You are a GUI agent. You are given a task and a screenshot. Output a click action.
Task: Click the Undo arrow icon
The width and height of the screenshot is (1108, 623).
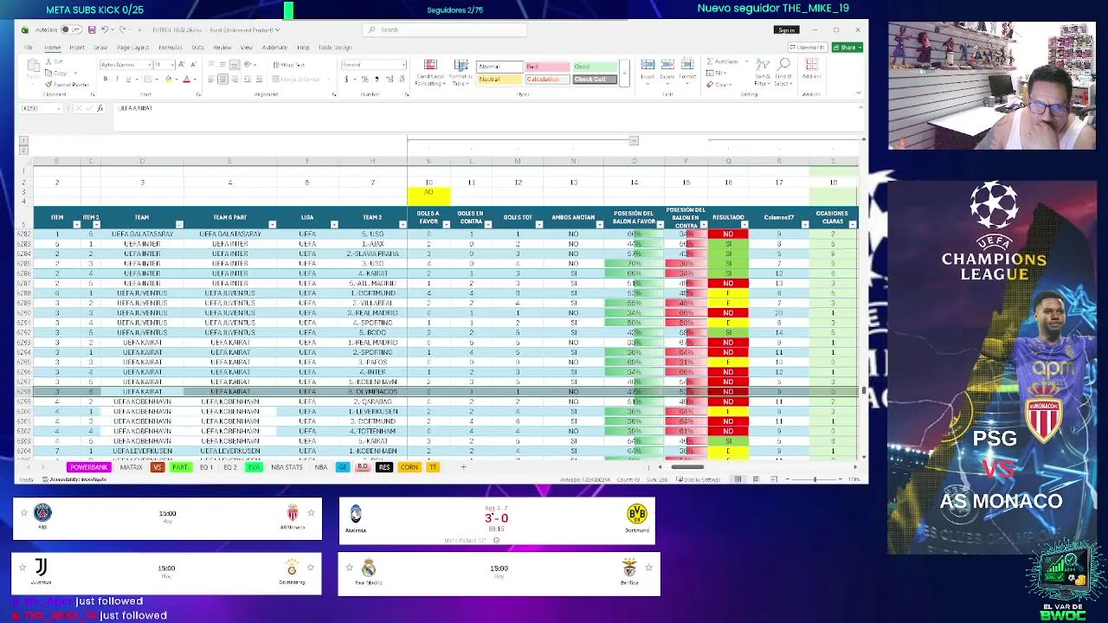pos(103,30)
